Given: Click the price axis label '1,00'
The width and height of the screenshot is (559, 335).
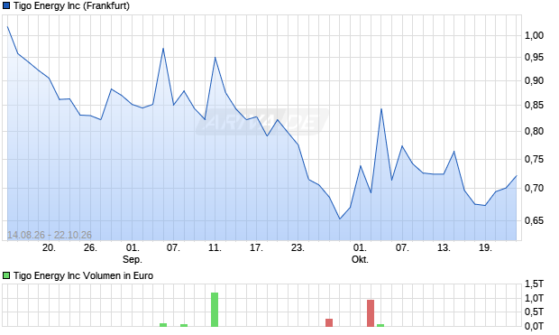Looking at the screenshot, I should click(x=534, y=35).
